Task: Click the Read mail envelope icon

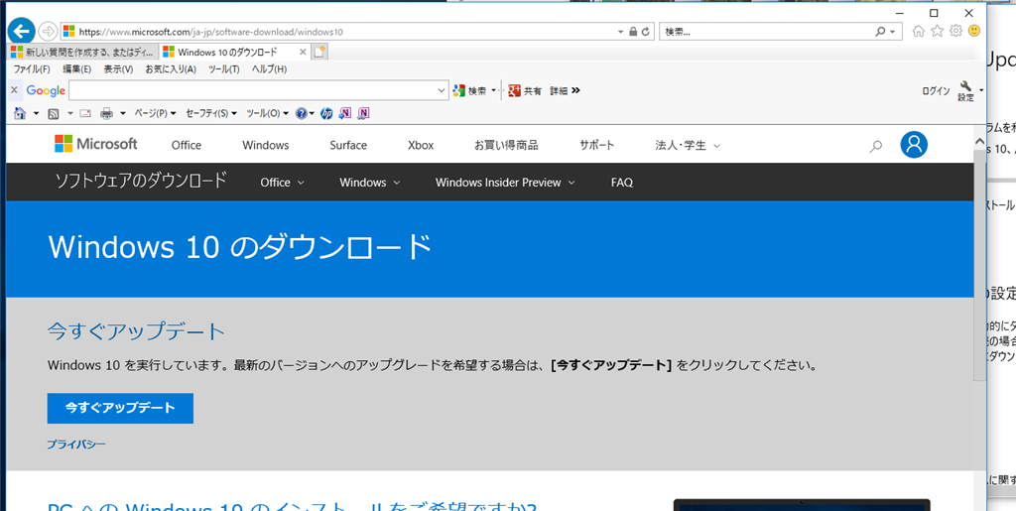Action: (85, 113)
